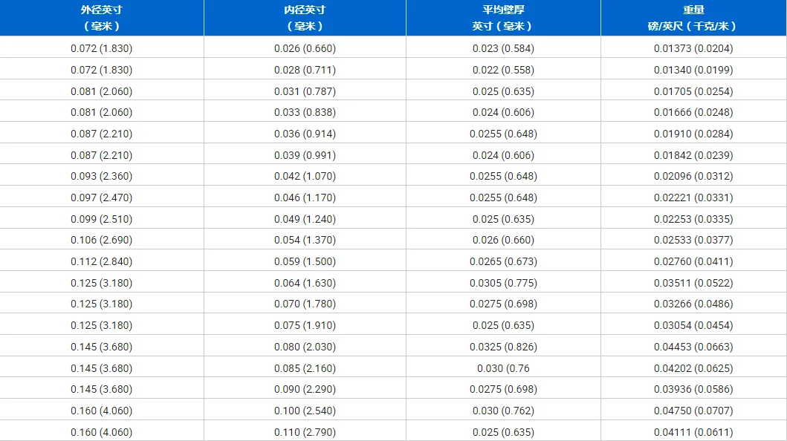This screenshot has width=787, height=441.
Task: Select the outer diameter cell 0.097 (2.470)
Action: tap(101, 197)
